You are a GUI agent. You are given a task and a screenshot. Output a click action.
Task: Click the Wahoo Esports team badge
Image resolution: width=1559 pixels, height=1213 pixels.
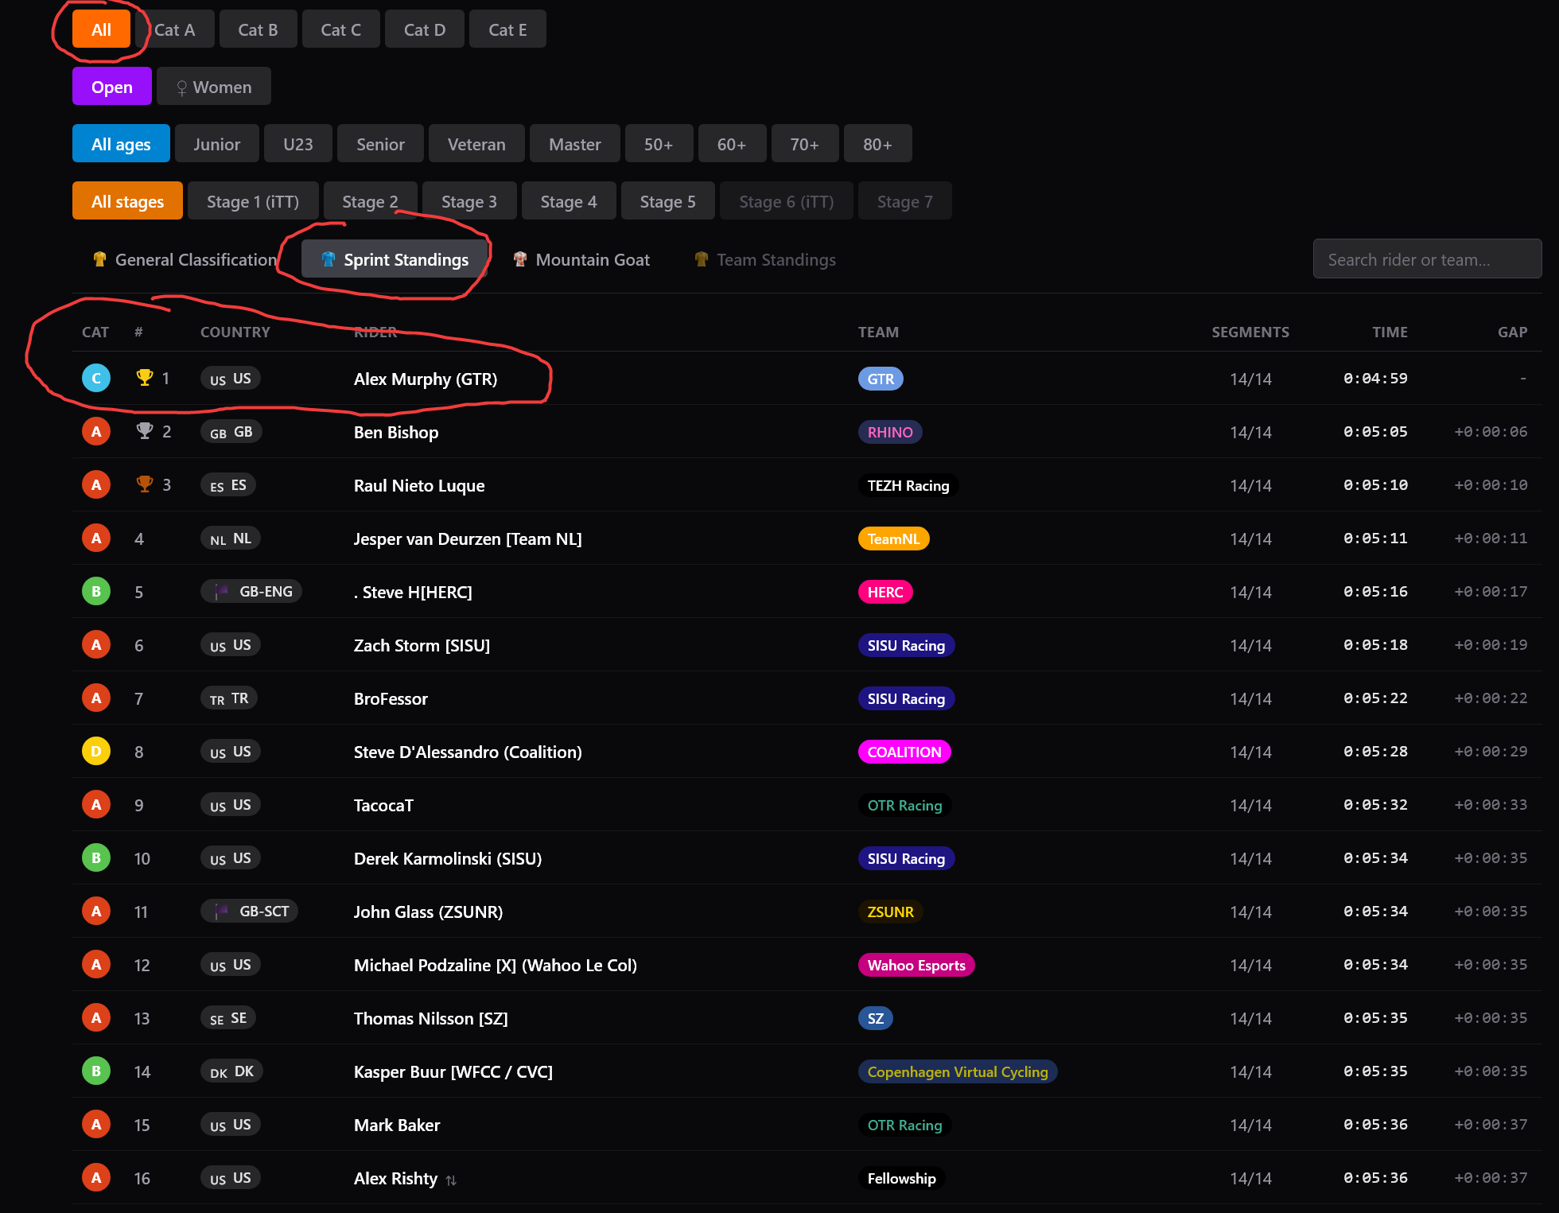click(x=916, y=965)
